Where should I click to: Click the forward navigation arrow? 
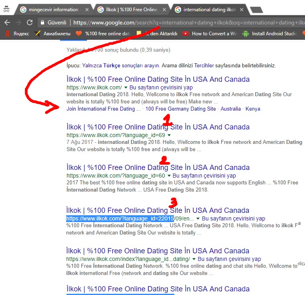[18, 23]
